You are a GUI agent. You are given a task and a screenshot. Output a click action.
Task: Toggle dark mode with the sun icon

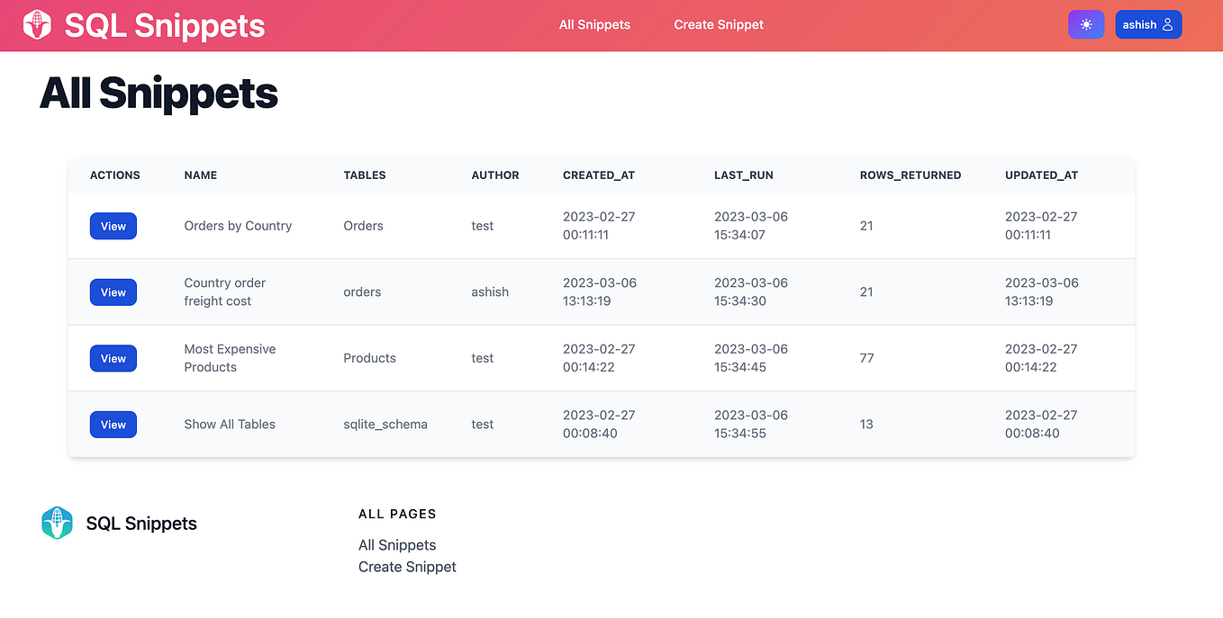pos(1085,24)
